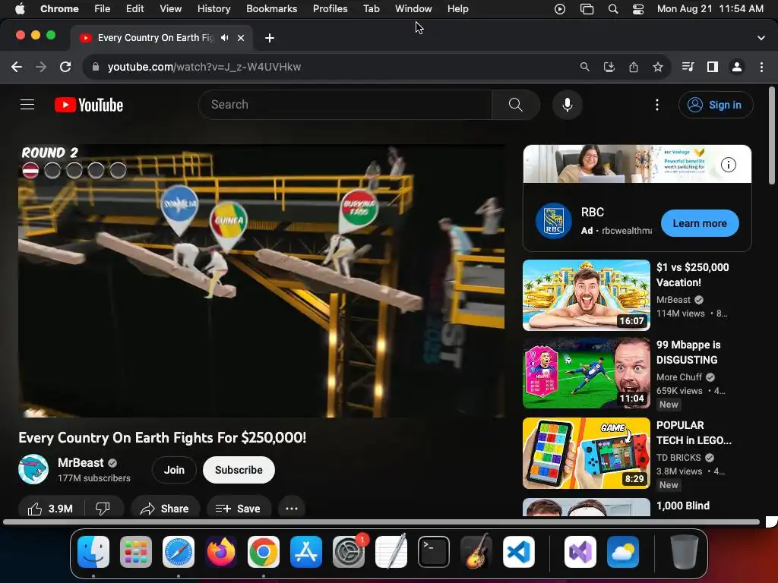This screenshot has width=778, height=583.
Task: Open the View menu
Action: (x=171, y=9)
